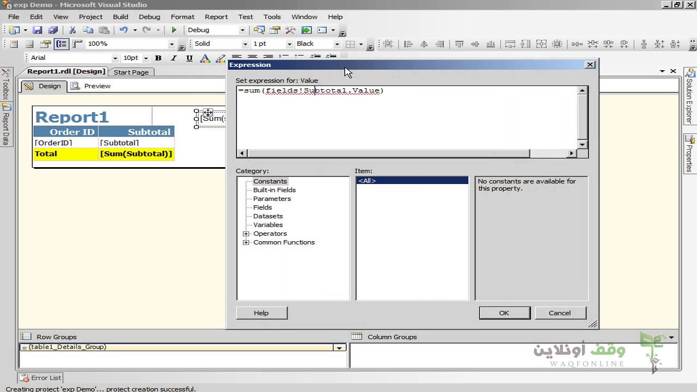Image resolution: width=697 pixels, height=392 pixels.
Task: Click the Underline formatting icon
Action: click(189, 58)
